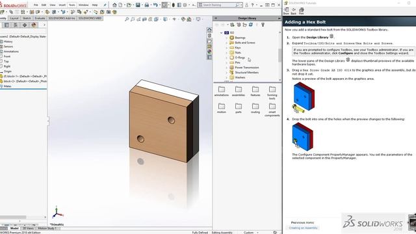Viewport: 416px width, 234px height.
Task: Open Edit Appearance sphere icon in view toolbar
Action: point(183,19)
